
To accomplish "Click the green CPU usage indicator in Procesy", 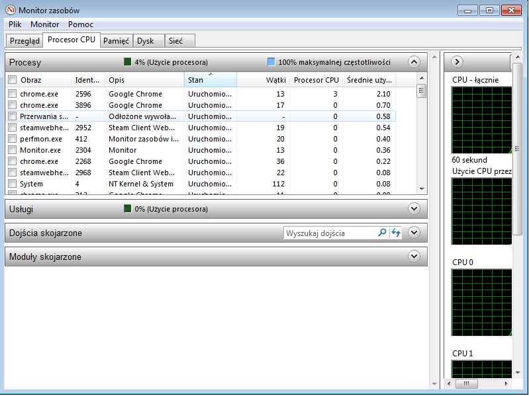I will [x=128, y=62].
